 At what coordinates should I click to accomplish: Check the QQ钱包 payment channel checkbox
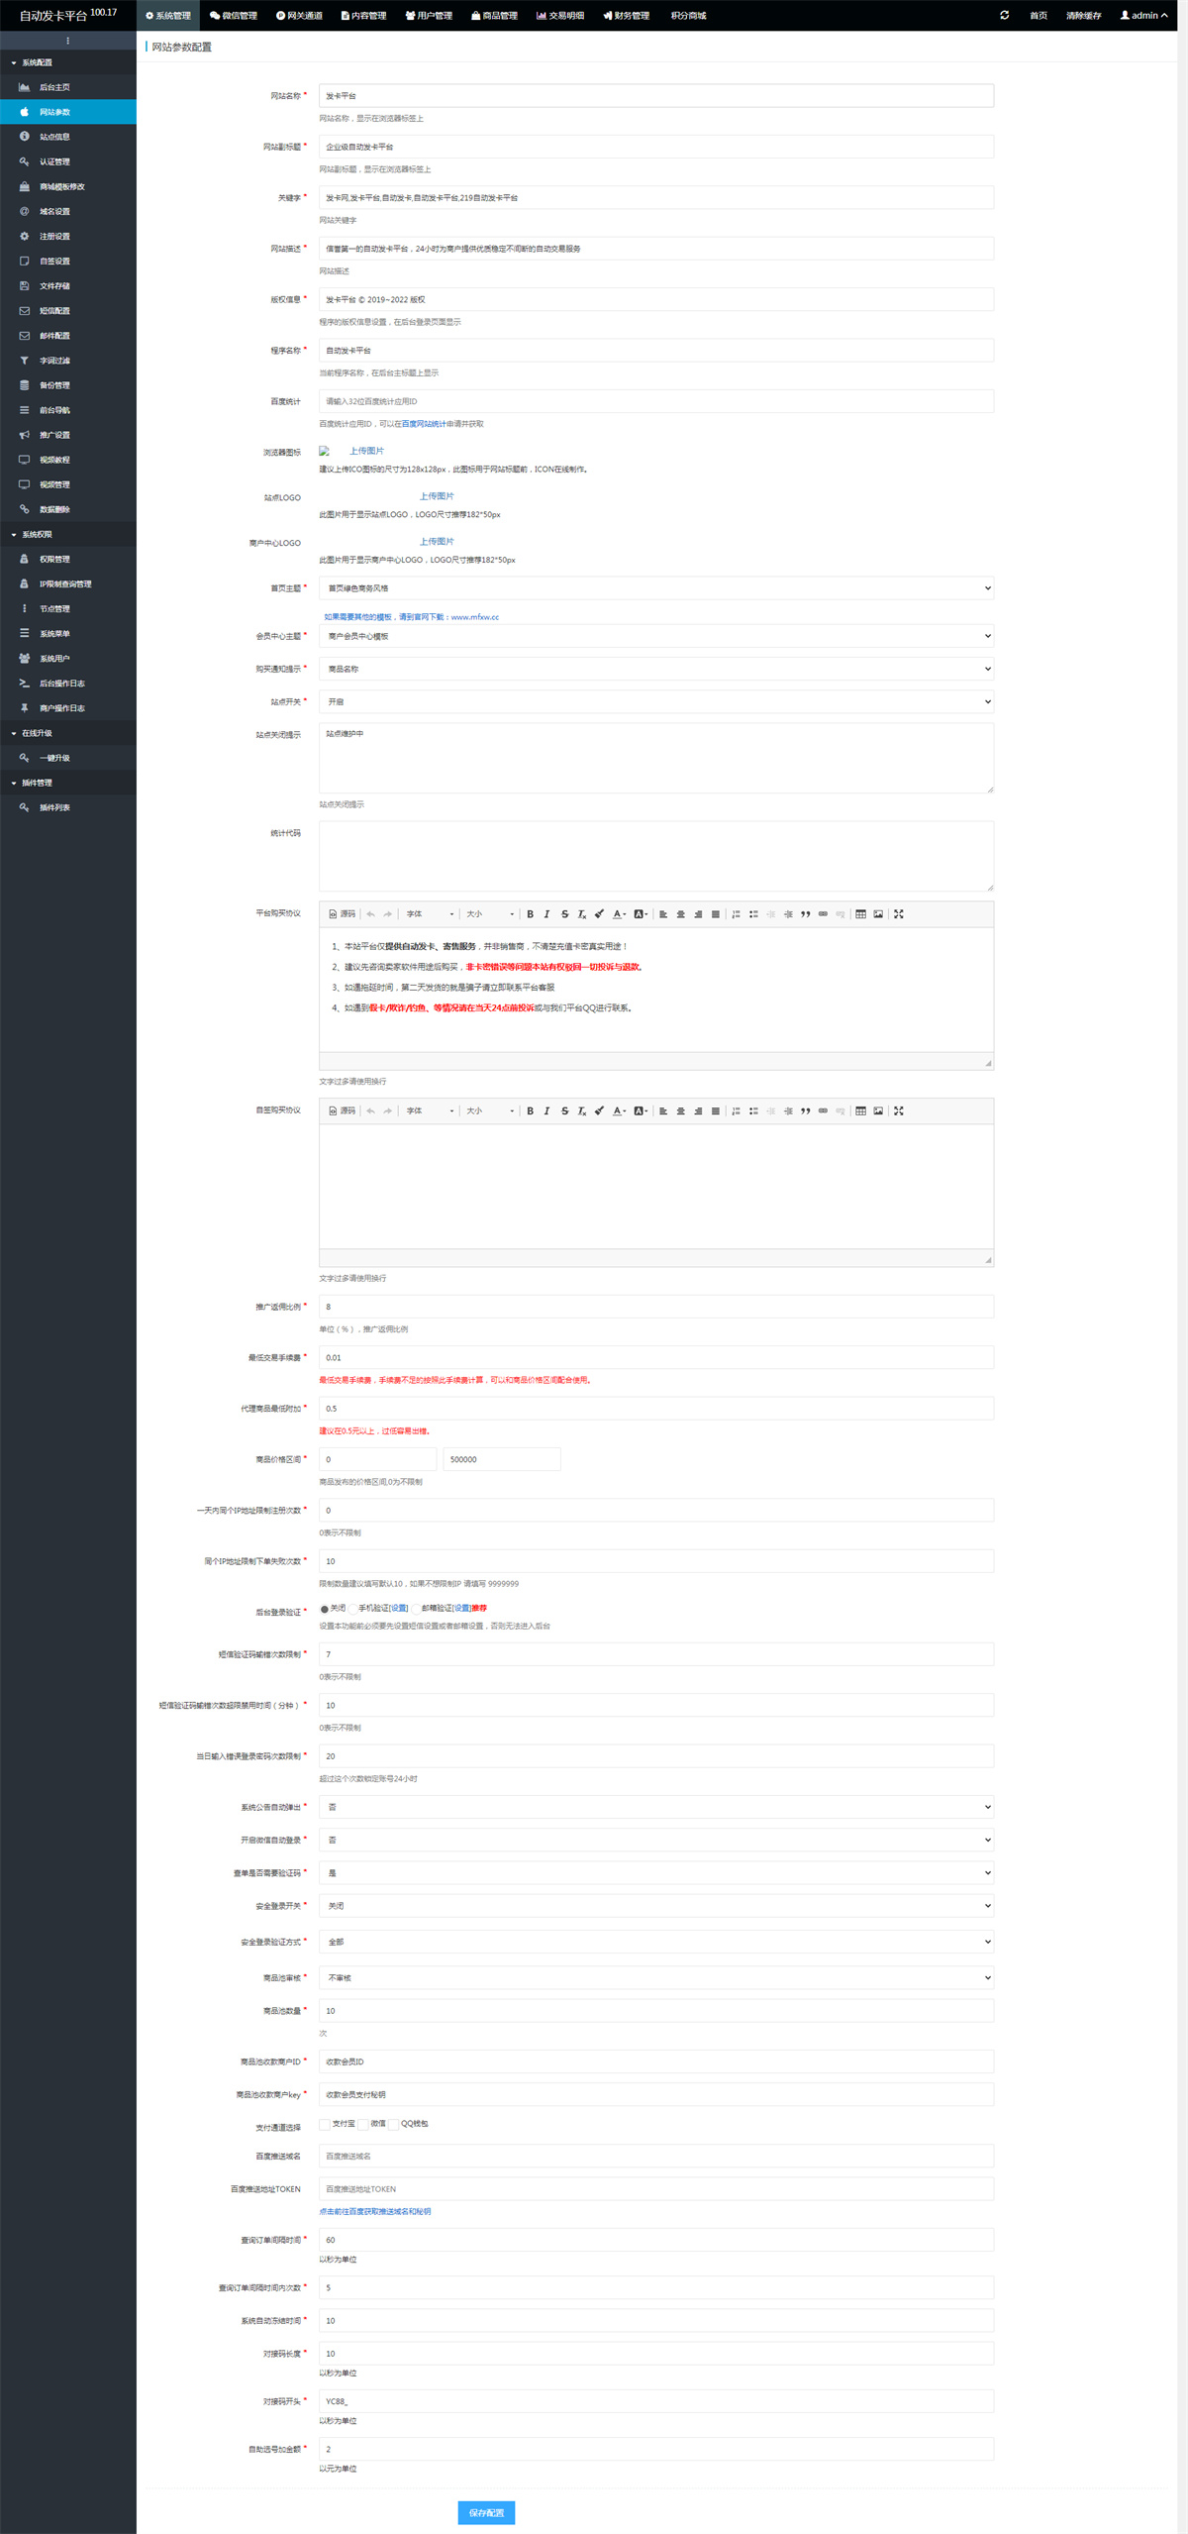(393, 2124)
